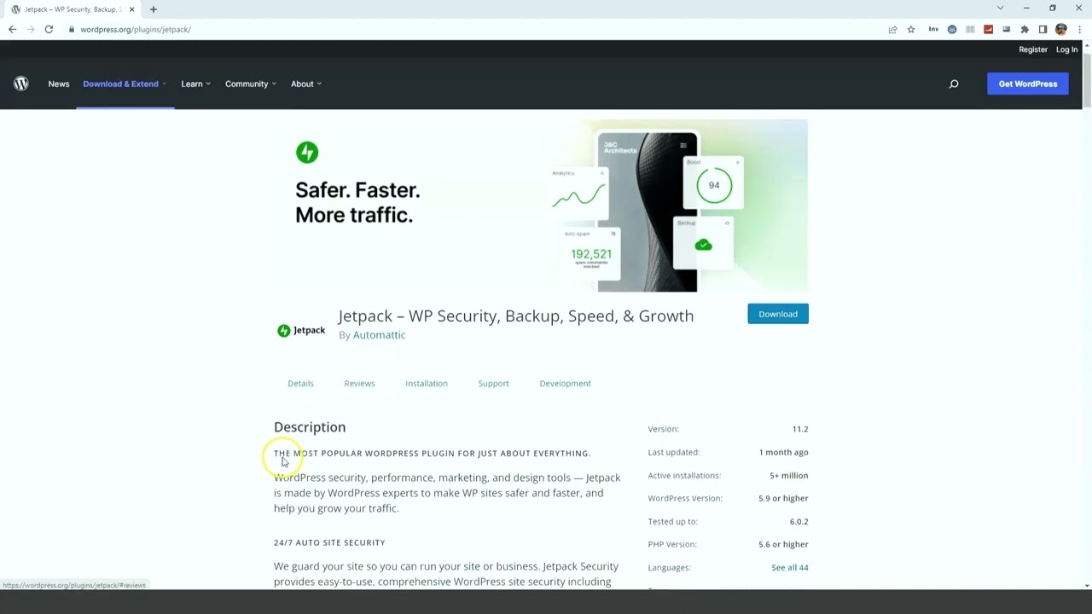Open the Chrome three-dot menu
This screenshot has width=1092, height=614.
click(x=1079, y=29)
